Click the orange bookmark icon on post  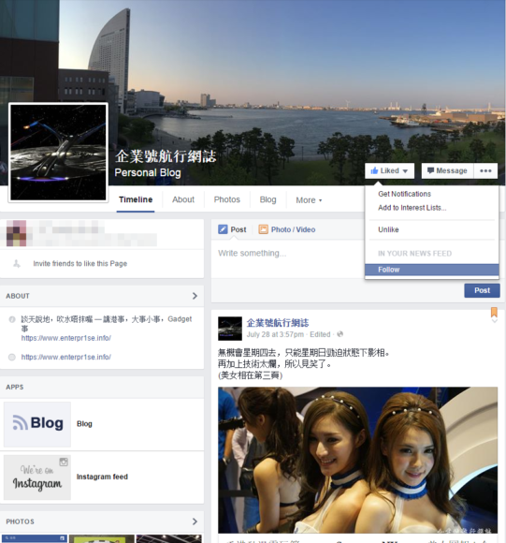point(494,312)
